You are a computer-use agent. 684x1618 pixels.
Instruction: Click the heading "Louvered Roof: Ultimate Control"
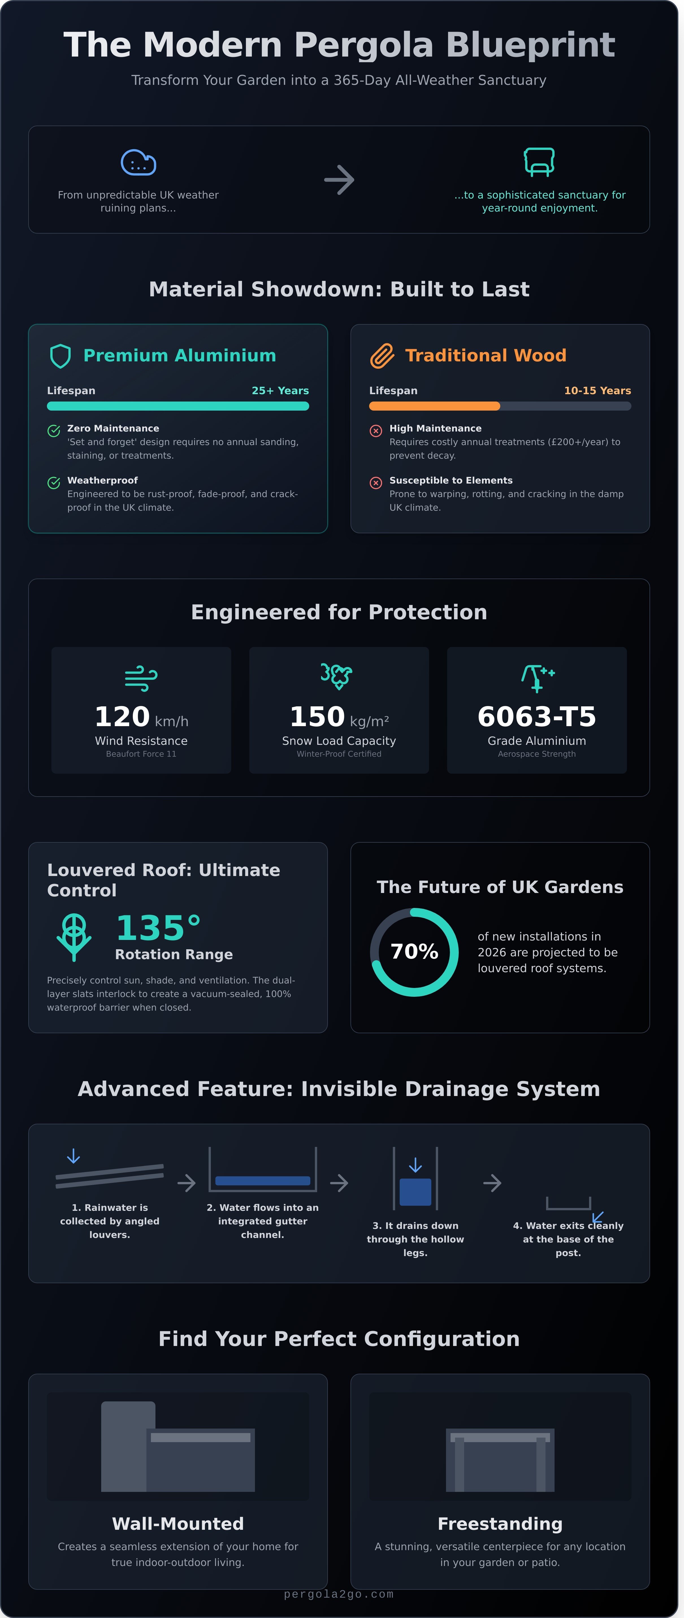click(x=164, y=880)
